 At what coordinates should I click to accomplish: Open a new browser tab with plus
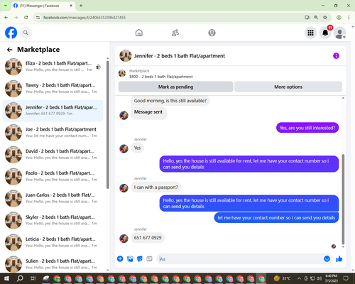coord(81,6)
